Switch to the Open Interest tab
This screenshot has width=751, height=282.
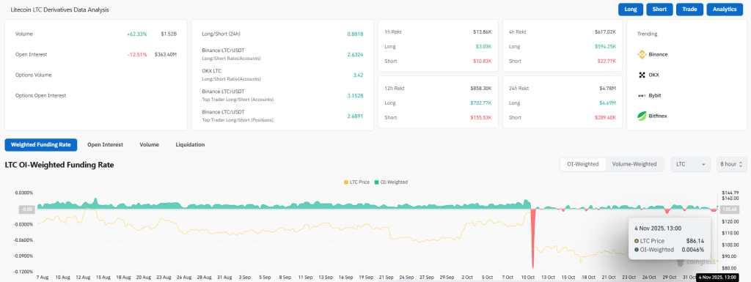point(105,144)
